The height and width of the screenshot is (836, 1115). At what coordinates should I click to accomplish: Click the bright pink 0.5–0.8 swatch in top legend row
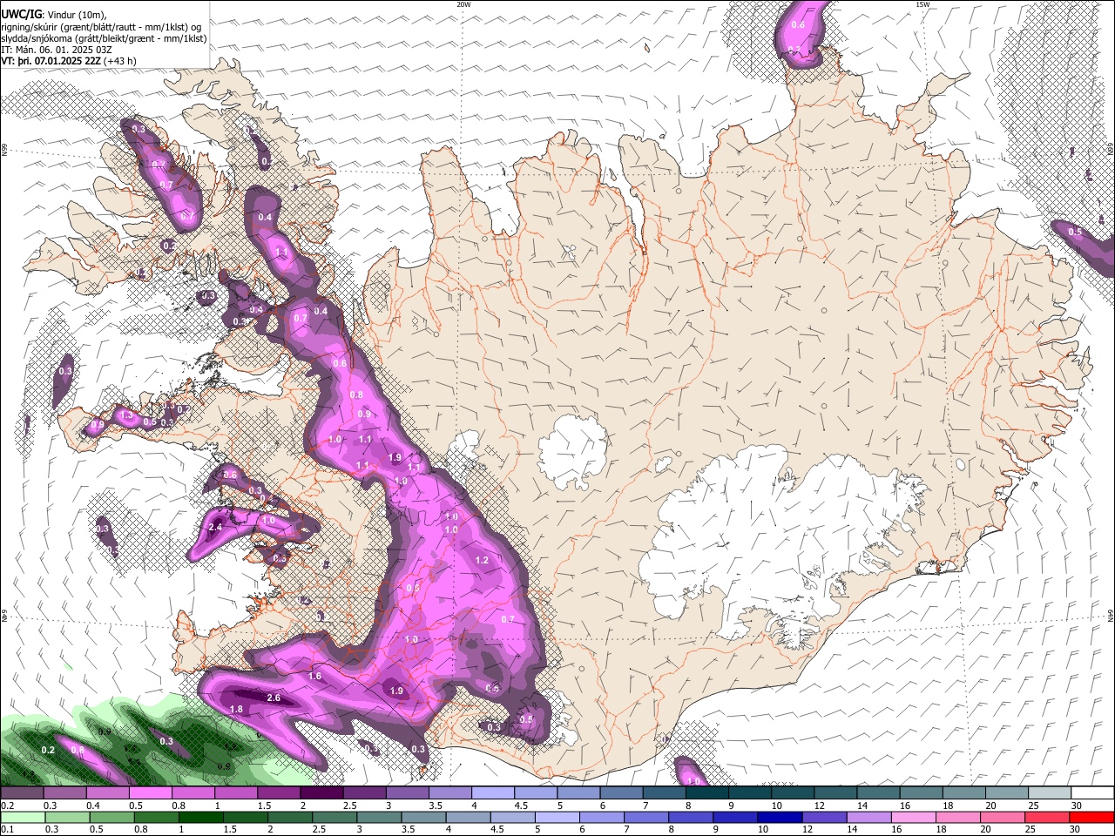(151, 792)
